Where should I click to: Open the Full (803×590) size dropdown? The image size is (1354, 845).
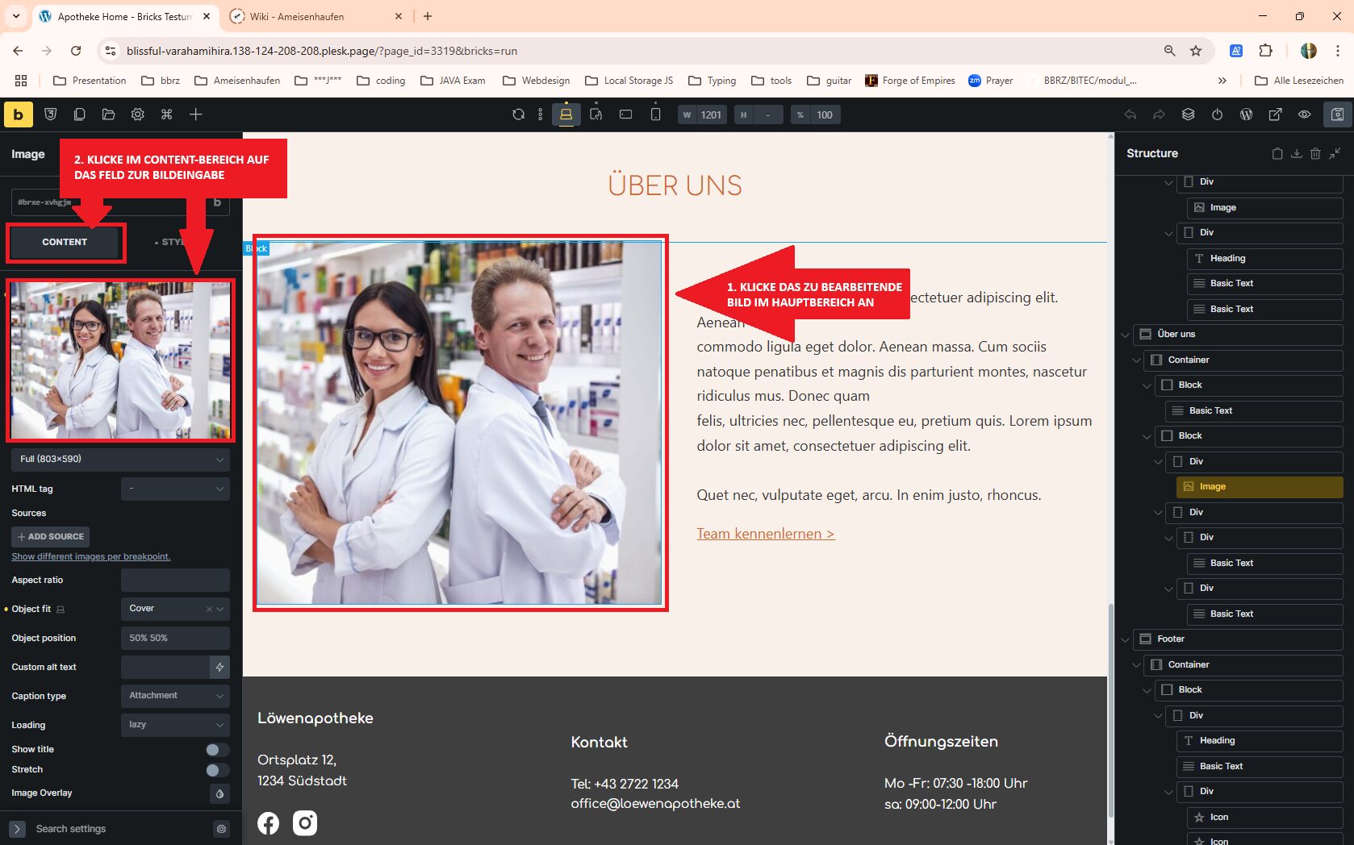tap(120, 459)
